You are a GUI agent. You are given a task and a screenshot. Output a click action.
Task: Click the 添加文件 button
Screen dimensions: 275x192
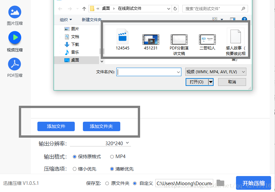point(56,126)
